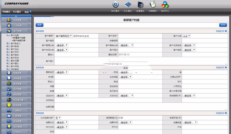The height and width of the screenshot is (134, 231).
Task: Click the 行政管理 module icon in sidebar
Action: tap(9, 20)
